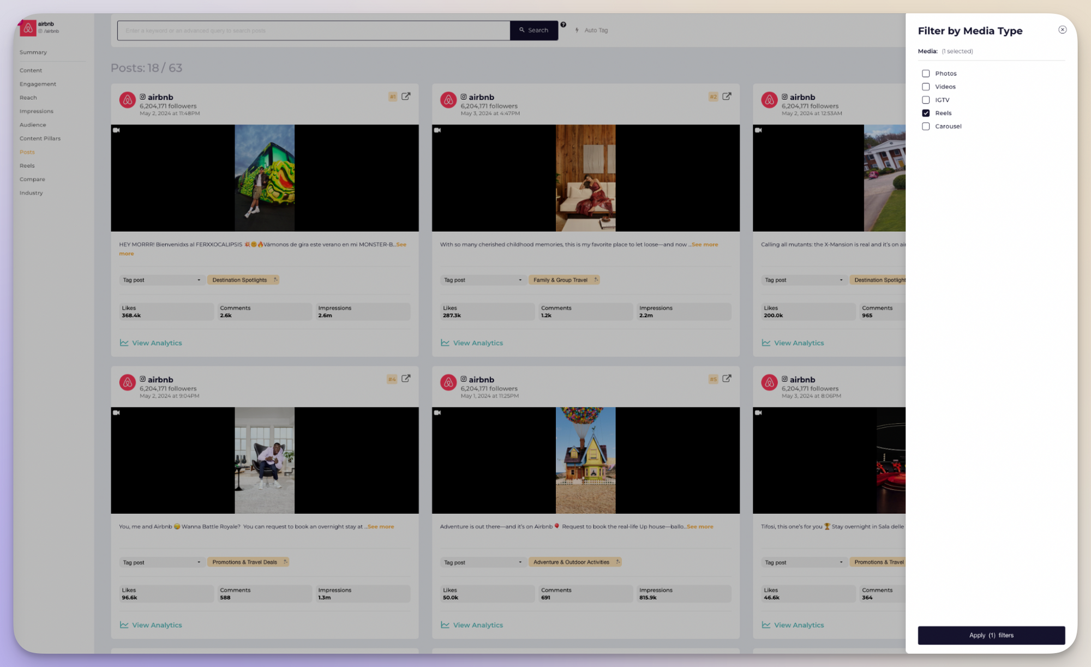This screenshot has width=1091, height=667.
Task: Open Tag post dropdown on 200.0k likes post
Action: (x=804, y=280)
